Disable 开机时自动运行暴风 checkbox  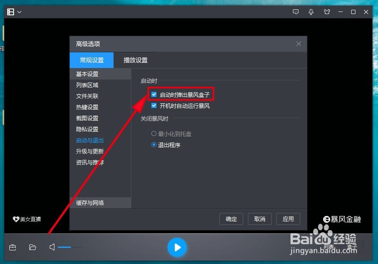click(153, 105)
